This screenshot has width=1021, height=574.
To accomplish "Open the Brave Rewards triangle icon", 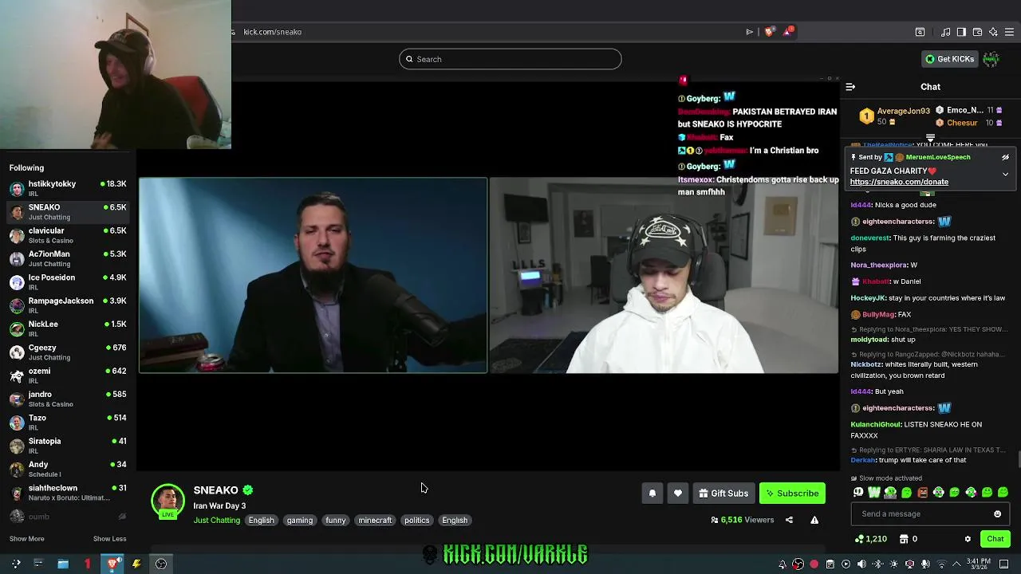I will pyautogui.click(x=788, y=32).
